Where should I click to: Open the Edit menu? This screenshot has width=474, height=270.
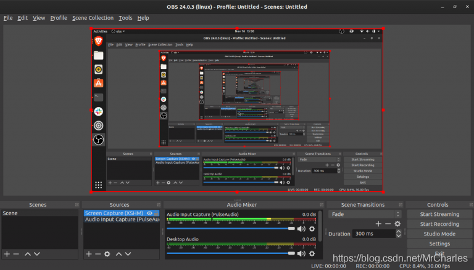pyautogui.click(x=22, y=18)
